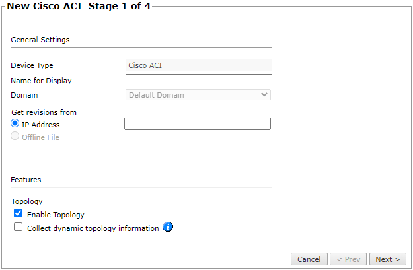The image size is (413, 270).
Task: Choose the Offline File radio option
Action: click(15, 137)
